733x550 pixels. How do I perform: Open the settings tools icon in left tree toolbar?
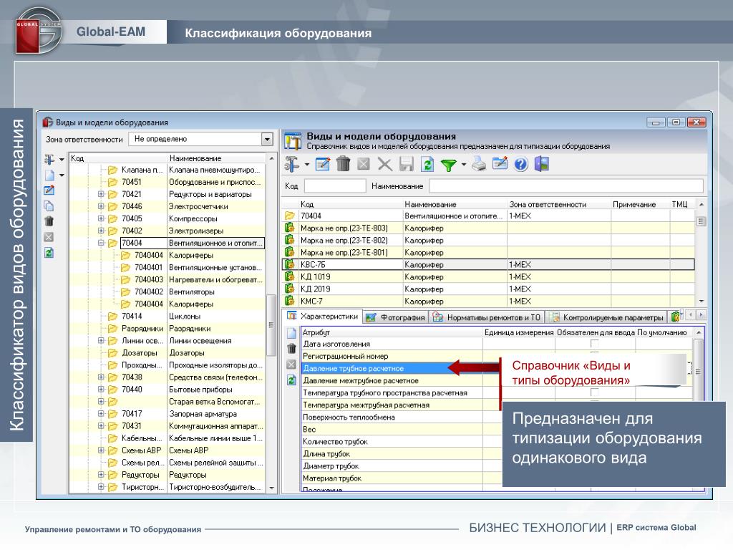(x=49, y=160)
